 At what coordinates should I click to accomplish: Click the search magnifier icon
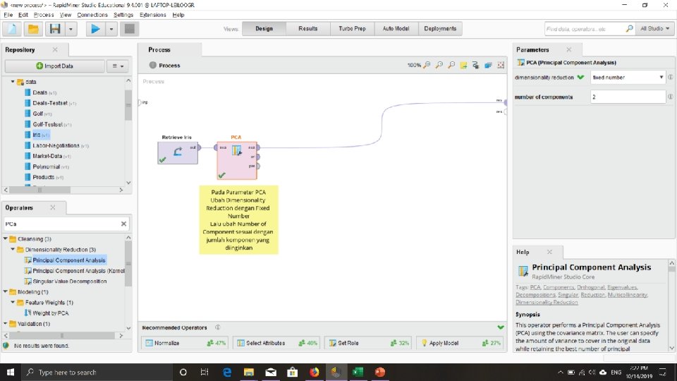[630, 29]
